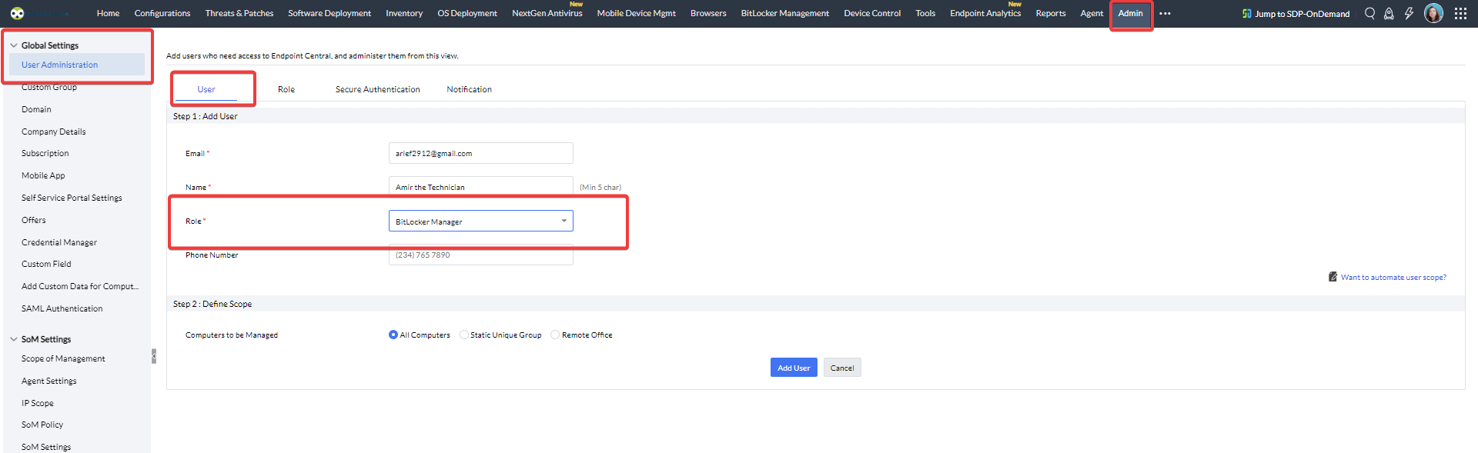
Task: Click the Phone Number input field
Action: click(480, 255)
